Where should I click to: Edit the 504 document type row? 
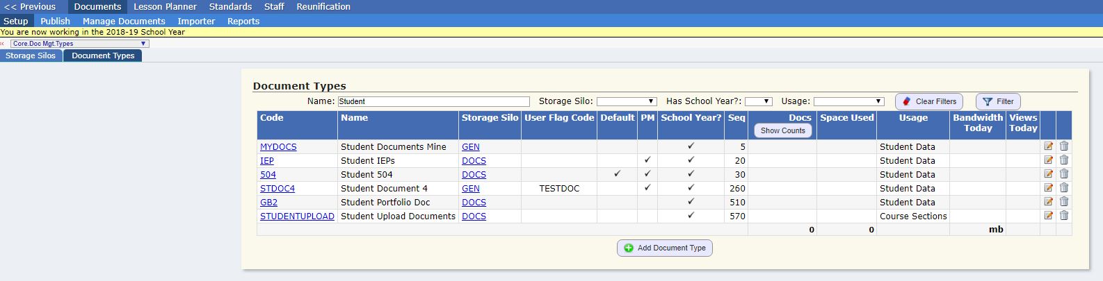pyautogui.click(x=1048, y=174)
